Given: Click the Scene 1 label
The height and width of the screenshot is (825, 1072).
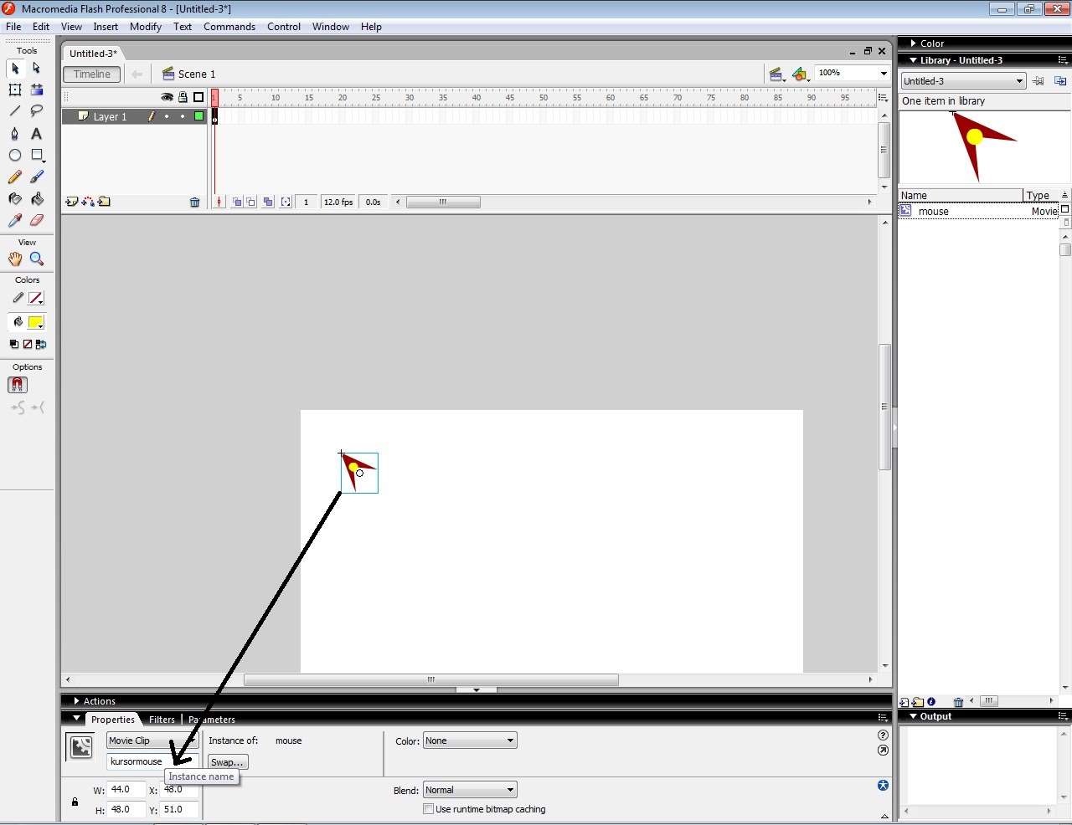Looking at the screenshot, I should click(197, 74).
